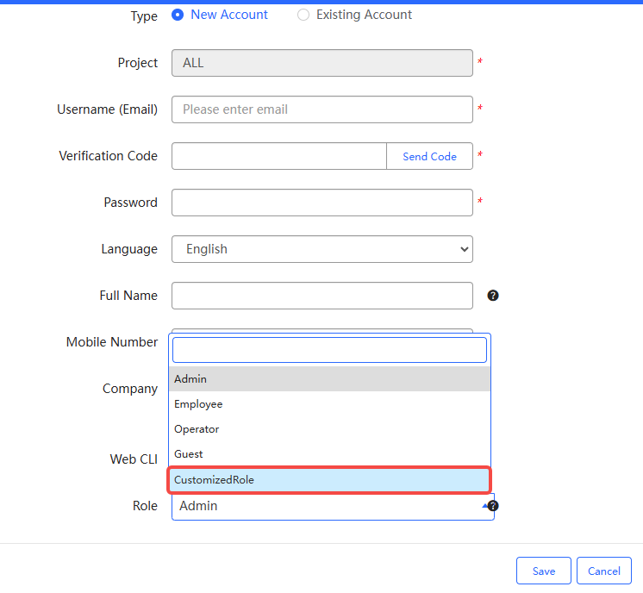Click the disabled Project field showing ALL
Screen dimensions: 643x593
(x=321, y=63)
